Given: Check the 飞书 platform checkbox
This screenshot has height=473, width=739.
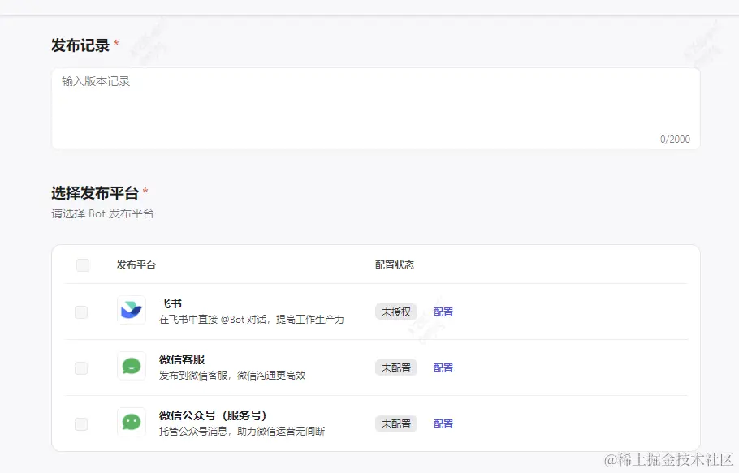Looking at the screenshot, I should 81,312.
